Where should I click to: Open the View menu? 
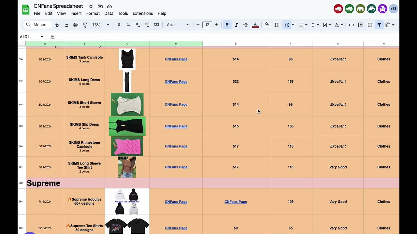(62, 13)
